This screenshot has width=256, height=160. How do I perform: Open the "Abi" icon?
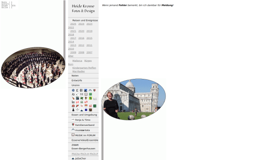73,94
